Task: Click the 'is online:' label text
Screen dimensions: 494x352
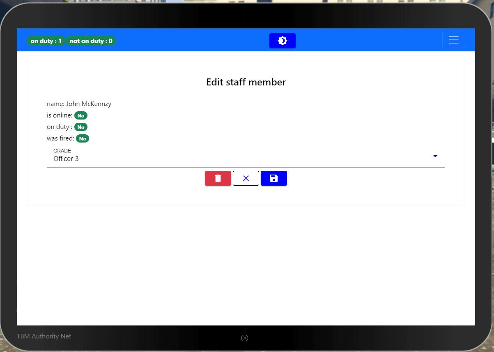Action: coord(60,115)
